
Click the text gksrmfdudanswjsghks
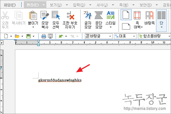[x=60, y=80]
